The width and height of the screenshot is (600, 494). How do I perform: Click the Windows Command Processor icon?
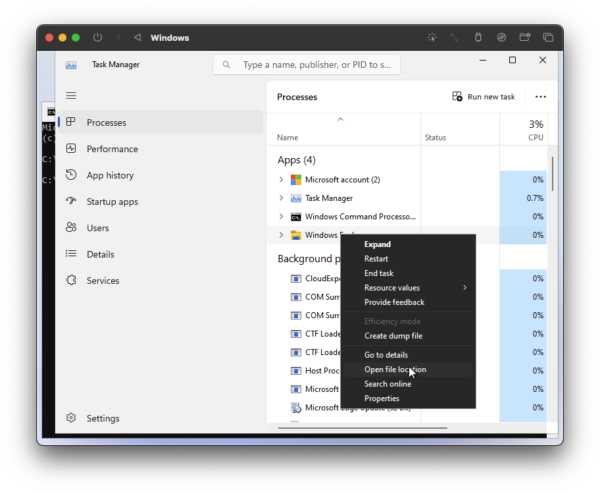click(296, 217)
